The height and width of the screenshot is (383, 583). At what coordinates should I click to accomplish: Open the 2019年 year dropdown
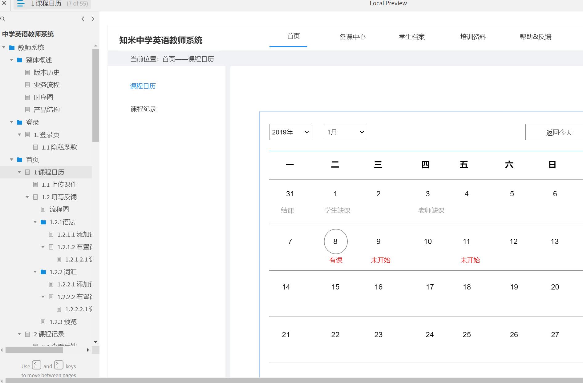pyautogui.click(x=290, y=132)
